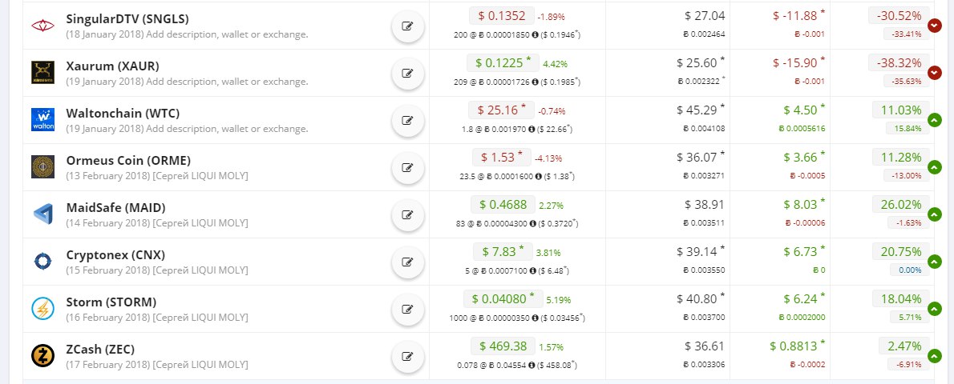The height and width of the screenshot is (384, 954).
Task: Click the Xaurum gold logo icon
Action: click(42, 72)
